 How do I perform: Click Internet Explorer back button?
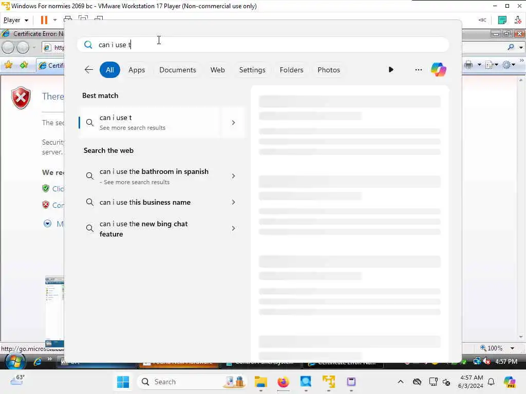pyautogui.click(x=8, y=48)
